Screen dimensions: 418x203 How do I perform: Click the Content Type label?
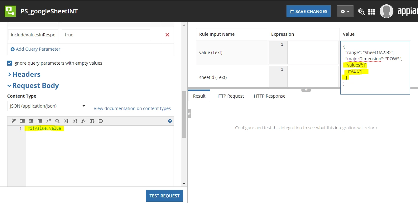point(22,96)
